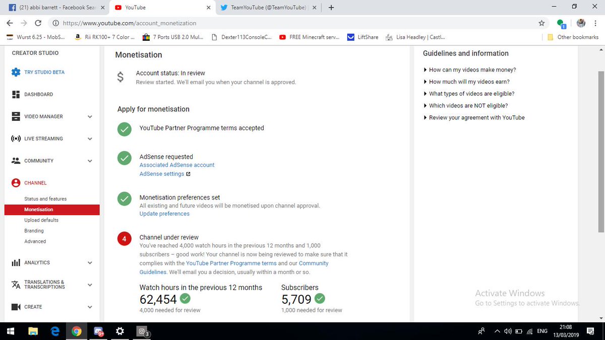
Task: Open Windows Start menu
Action: (x=11, y=331)
